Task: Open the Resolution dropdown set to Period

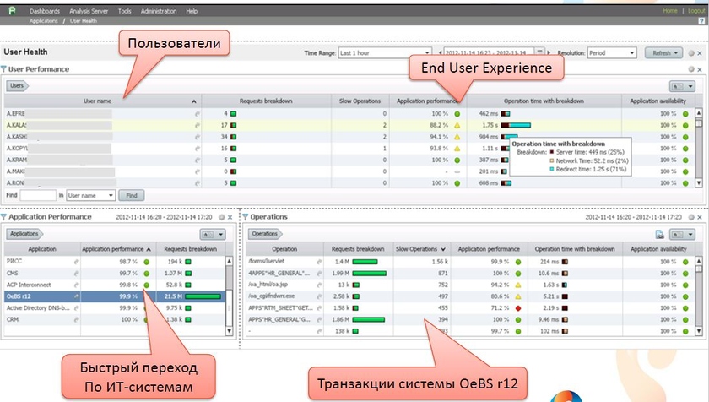Action: click(609, 52)
